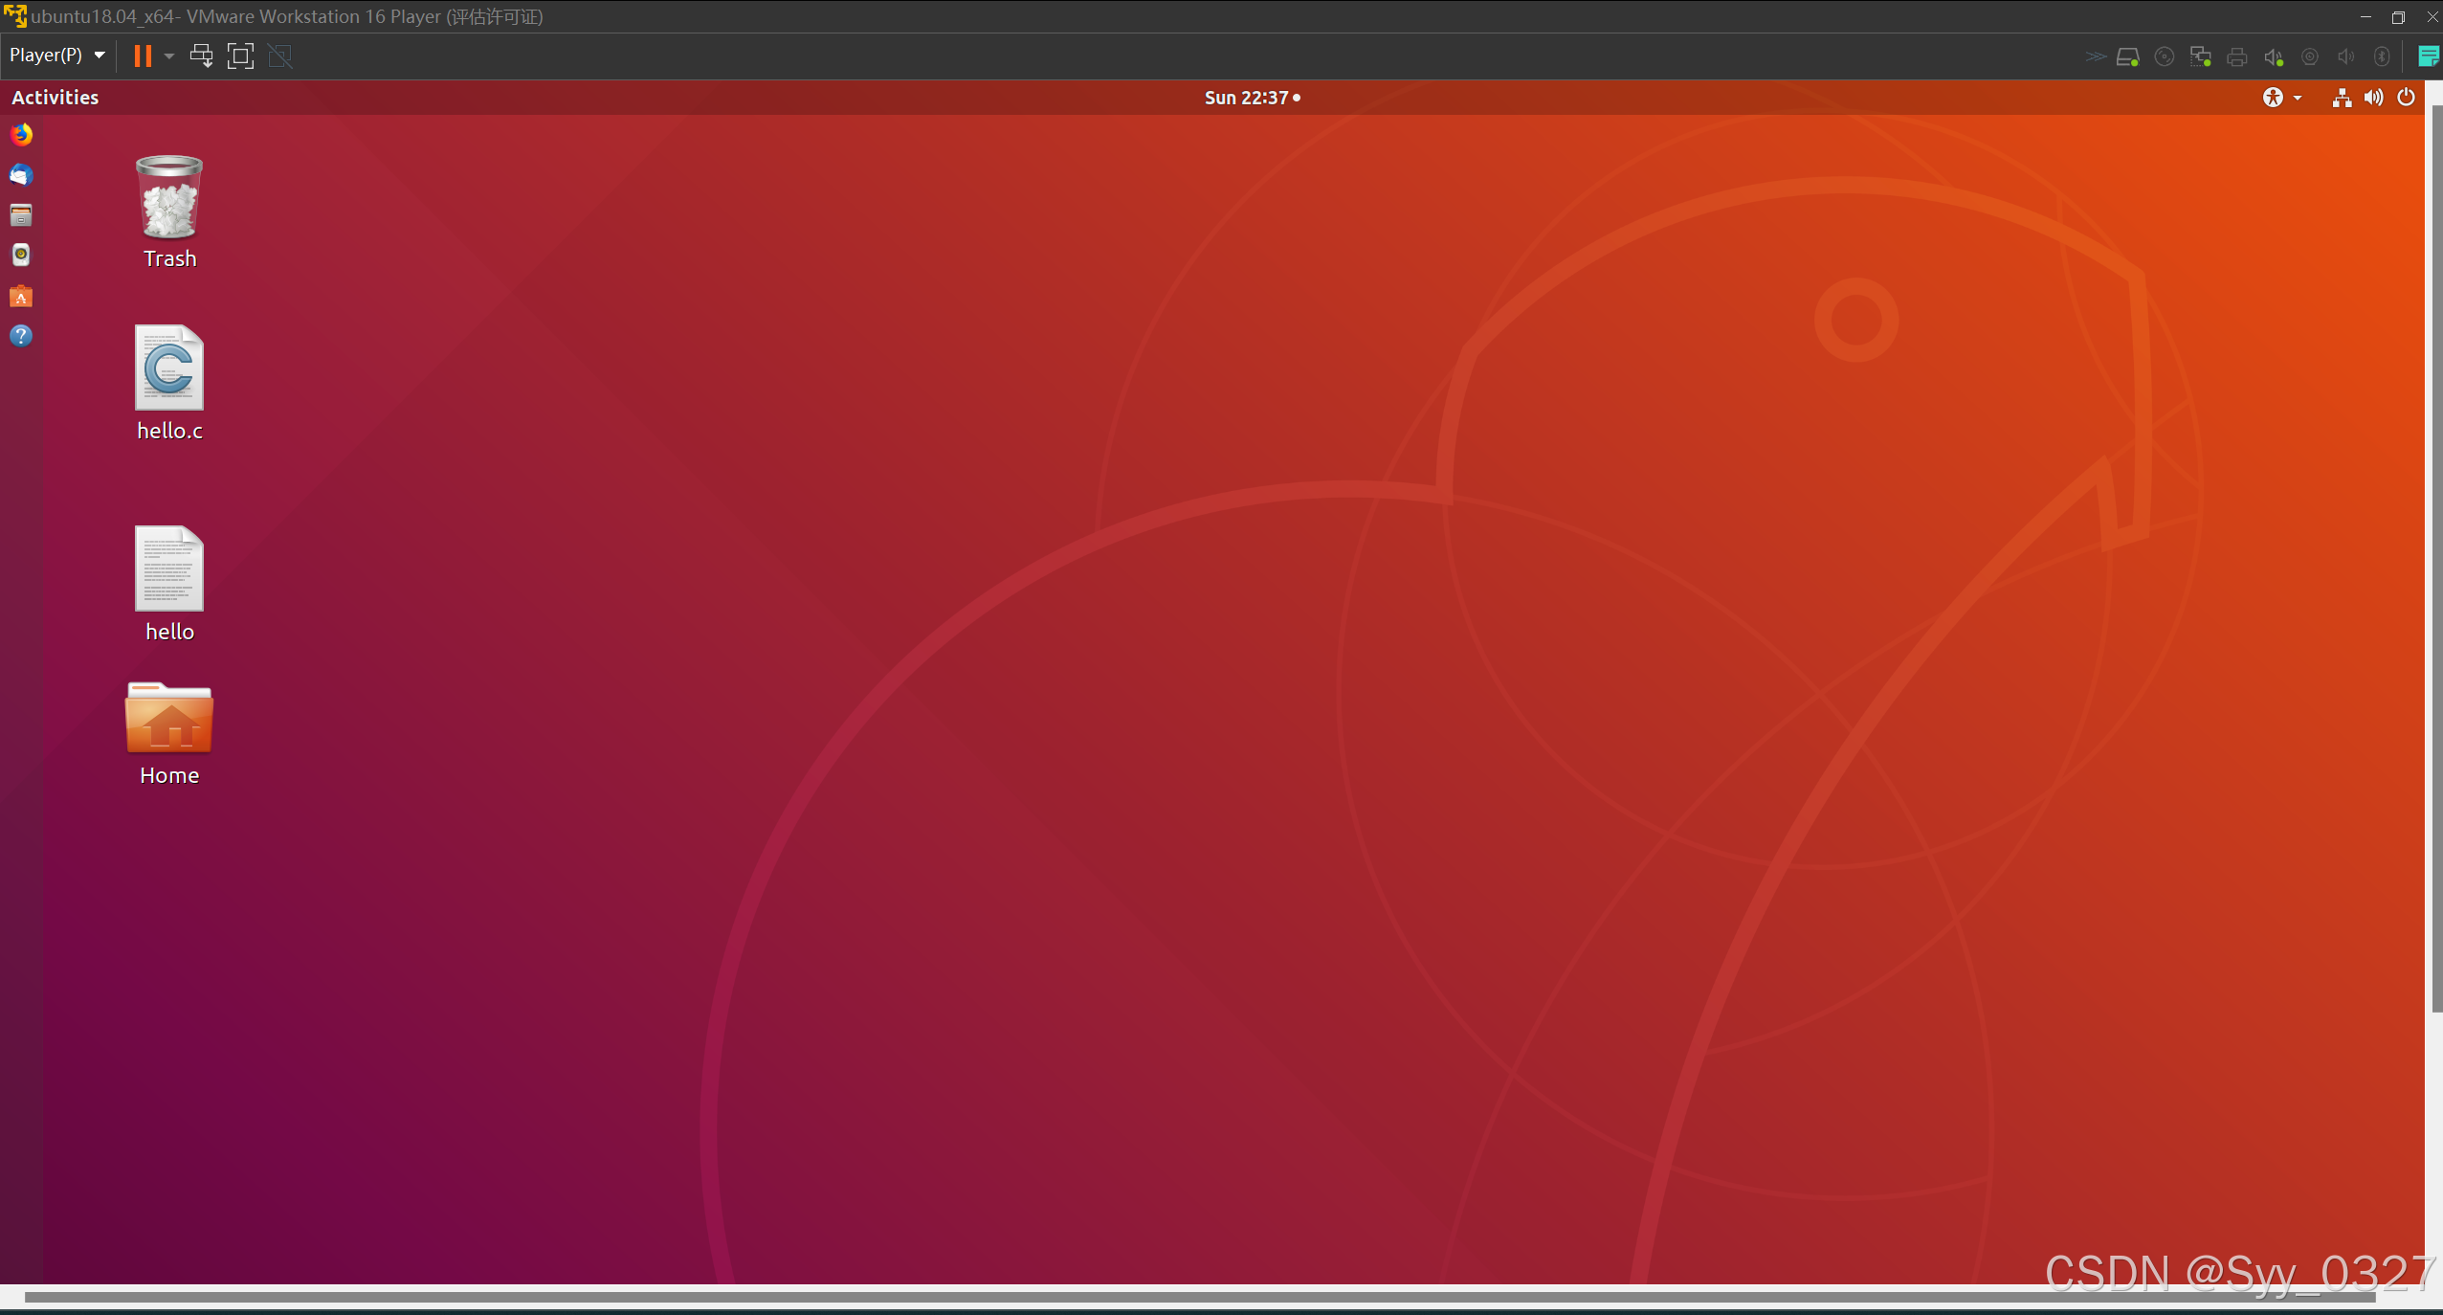Open the teal notes/message icon
Screen dimensions: 2443x1315
tap(2428, 56)
